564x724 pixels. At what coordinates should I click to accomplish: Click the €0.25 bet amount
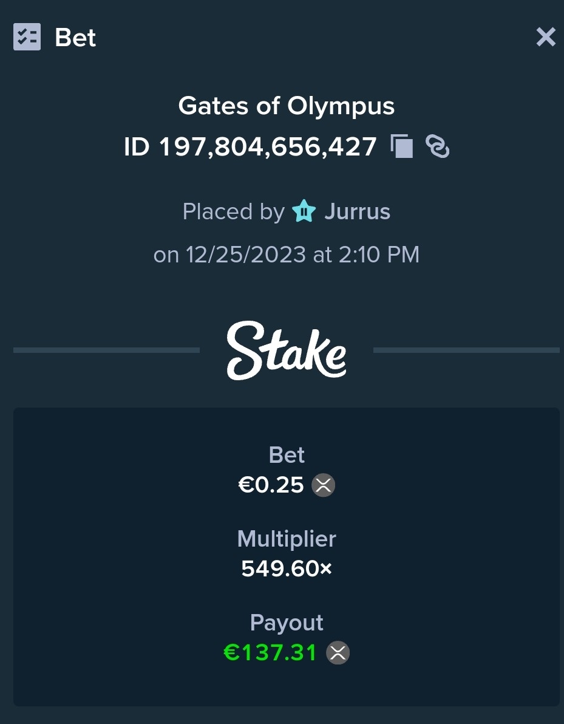click(x=271, y=485)
